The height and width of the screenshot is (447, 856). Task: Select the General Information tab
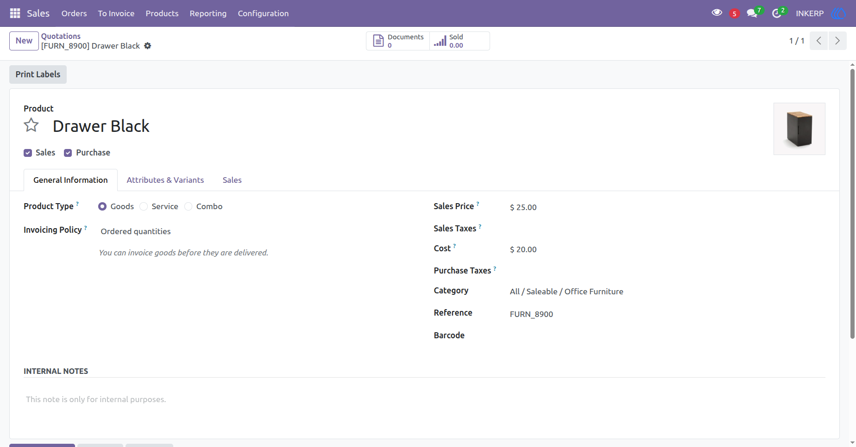(70, 180)
